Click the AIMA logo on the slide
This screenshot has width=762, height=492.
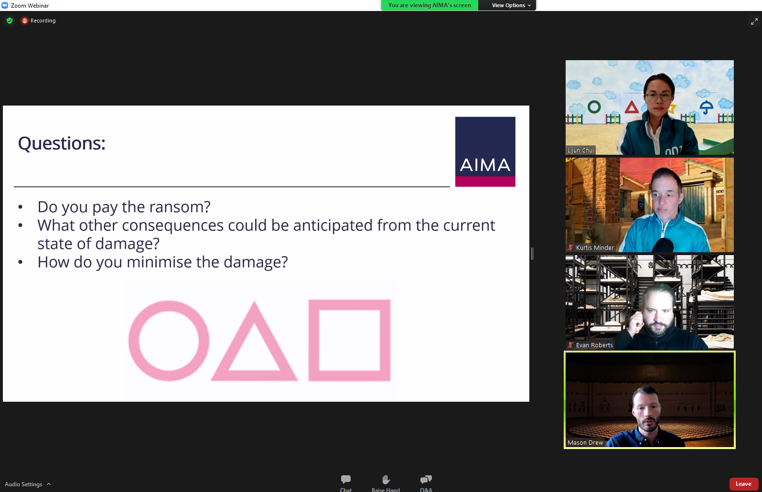485,151
